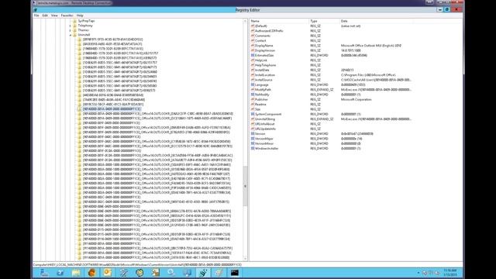
Task: Select the (Default) value
Action: pos(260,26)
